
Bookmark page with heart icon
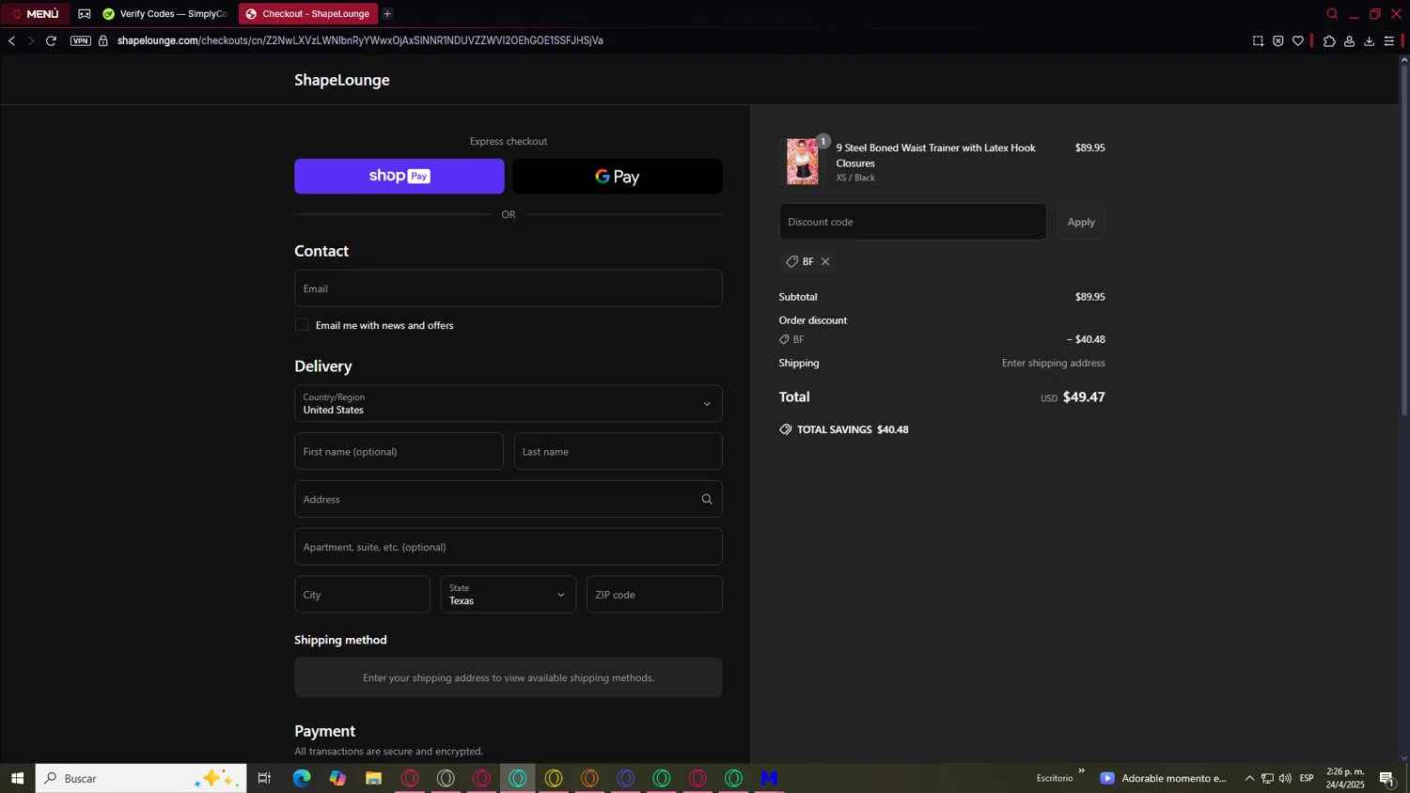pos(1298,41)
